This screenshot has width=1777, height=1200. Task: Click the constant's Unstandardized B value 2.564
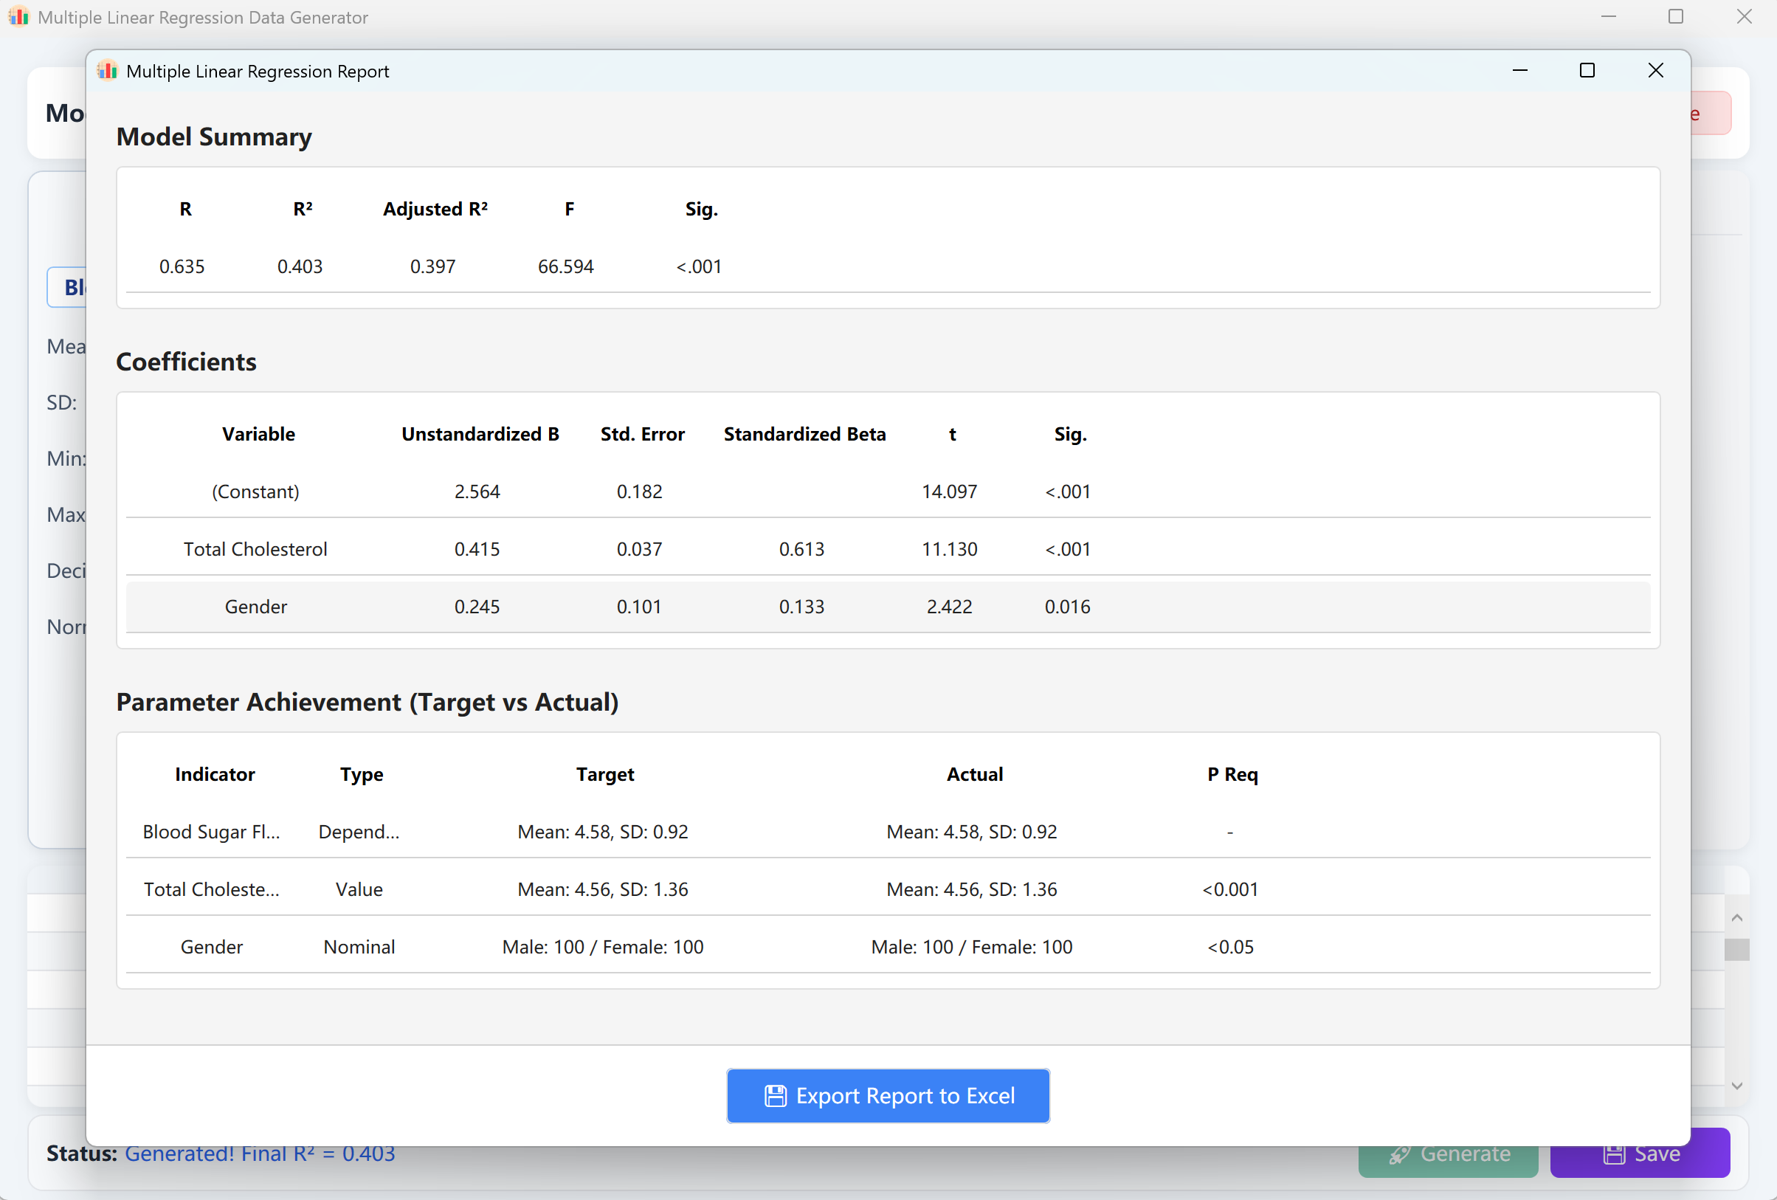pyautogui.click(x=477, y=491)
